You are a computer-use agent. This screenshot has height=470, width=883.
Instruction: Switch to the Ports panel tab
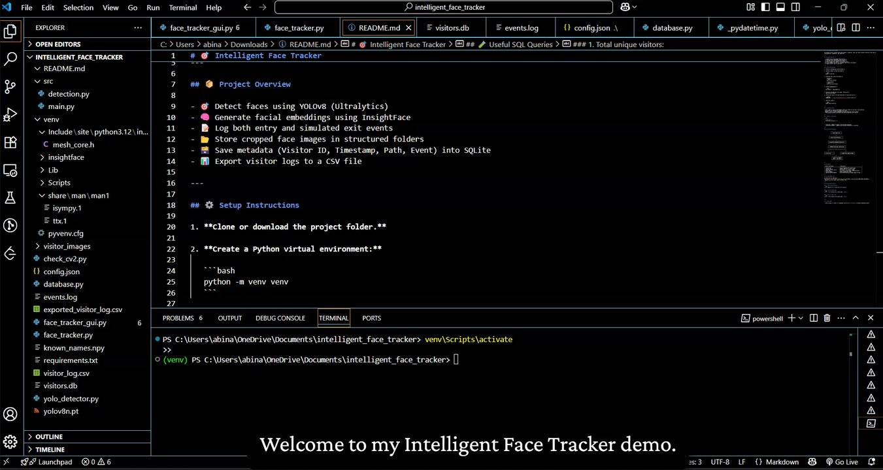372,318
